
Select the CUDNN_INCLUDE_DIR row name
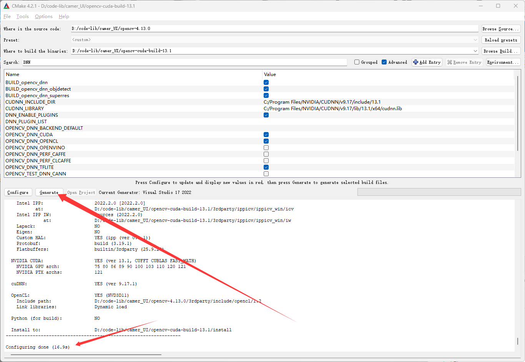tap(30, 102)
